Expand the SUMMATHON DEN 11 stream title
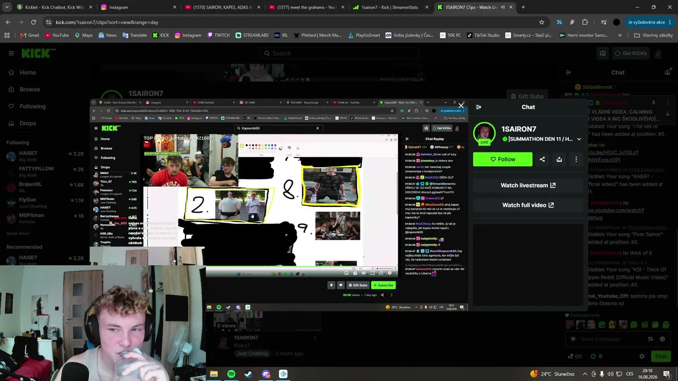Viewport: 678px width, 381px height. 579,139
